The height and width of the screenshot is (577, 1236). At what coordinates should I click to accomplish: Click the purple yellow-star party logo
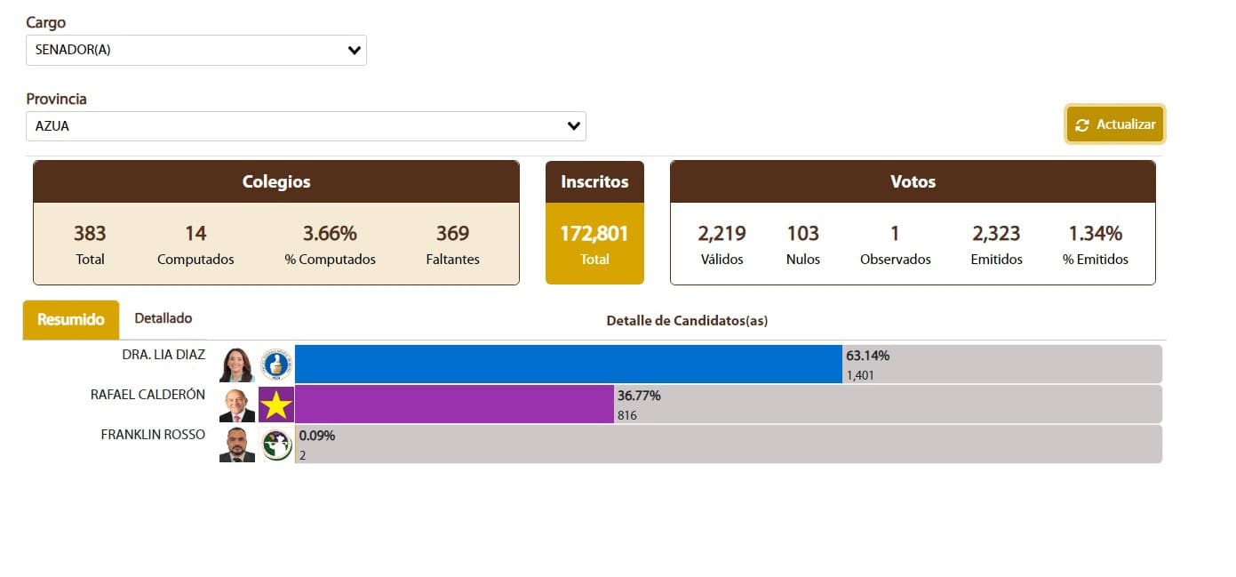[276, 405]
